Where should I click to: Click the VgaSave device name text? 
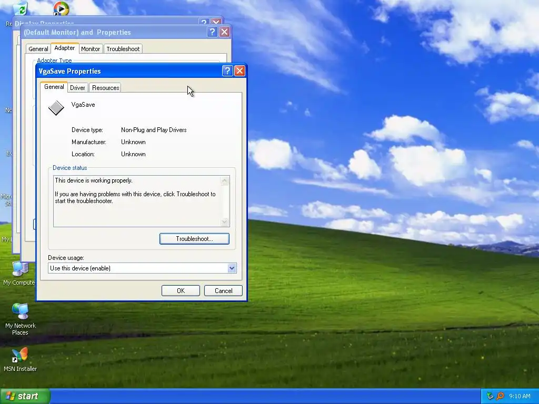(83, 105)
